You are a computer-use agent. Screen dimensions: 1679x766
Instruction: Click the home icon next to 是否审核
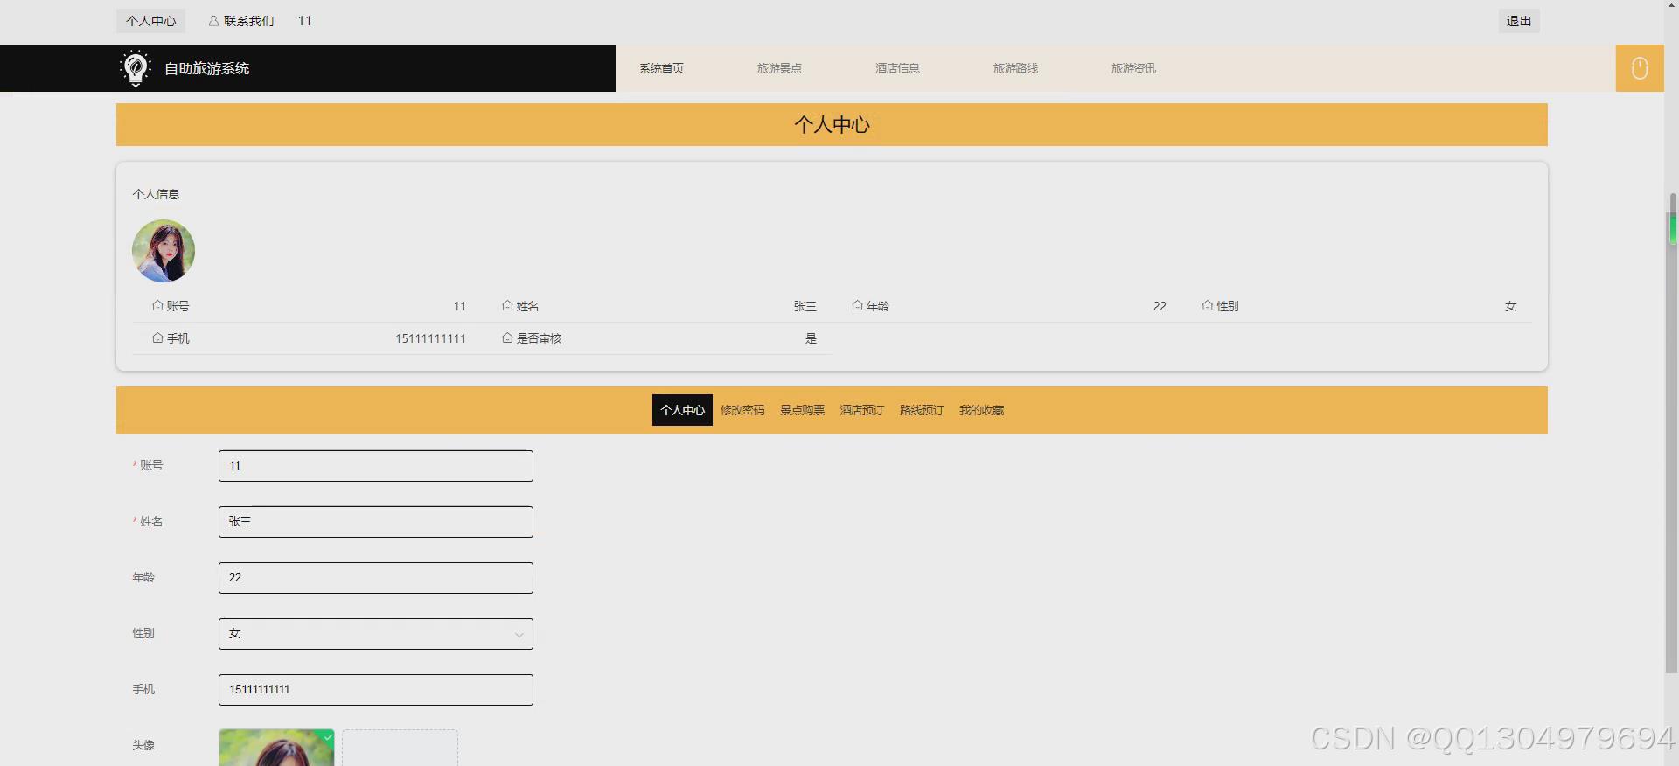pyautogui.click(x=507, y=338)
